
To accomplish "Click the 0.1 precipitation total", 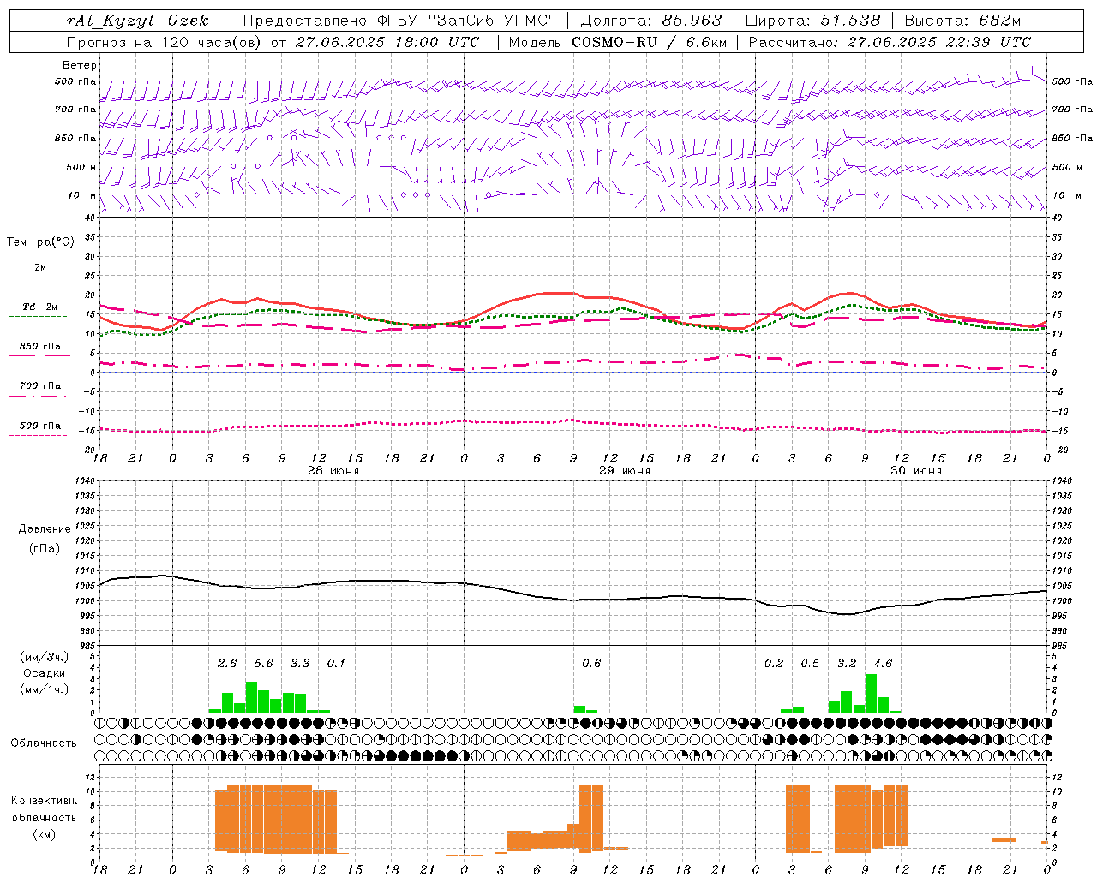I will (x=336, y=664).
